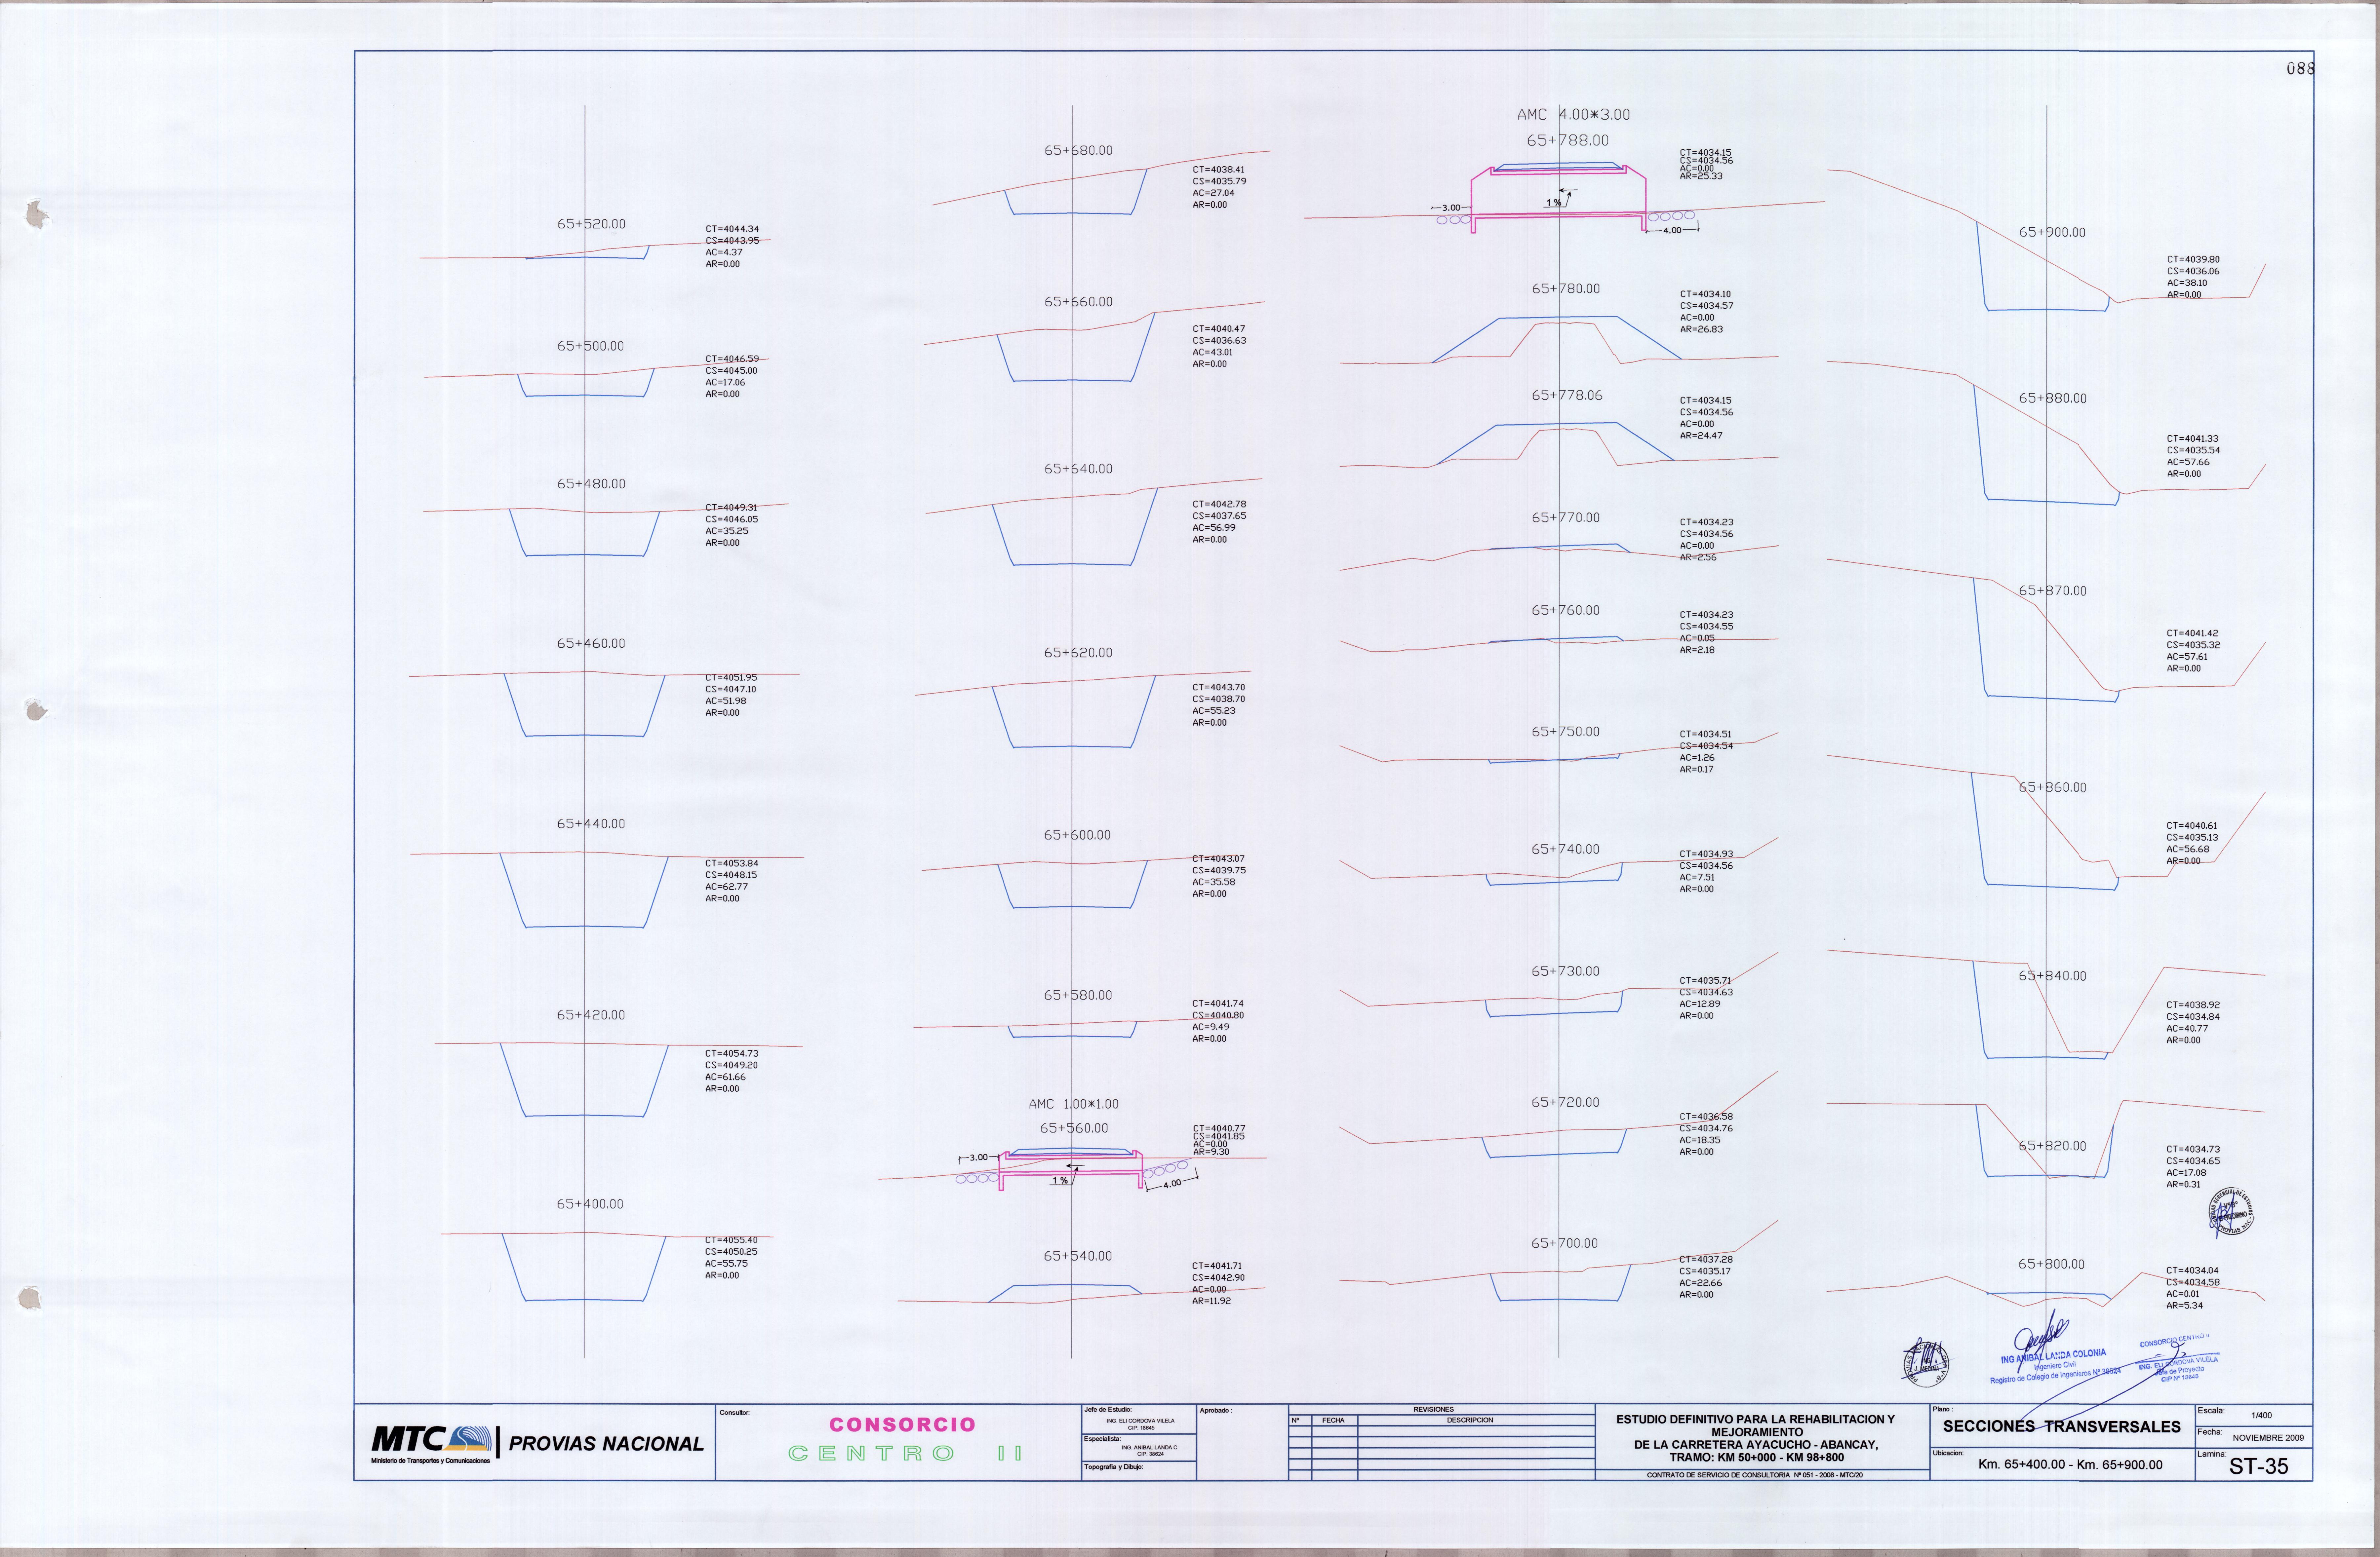2380x1557 pixels.
Task: Click station label 65+740.00
Action: [1566, 850]
